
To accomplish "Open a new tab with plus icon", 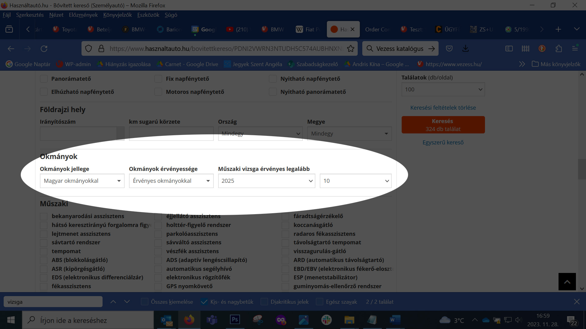I will point(558,29).
